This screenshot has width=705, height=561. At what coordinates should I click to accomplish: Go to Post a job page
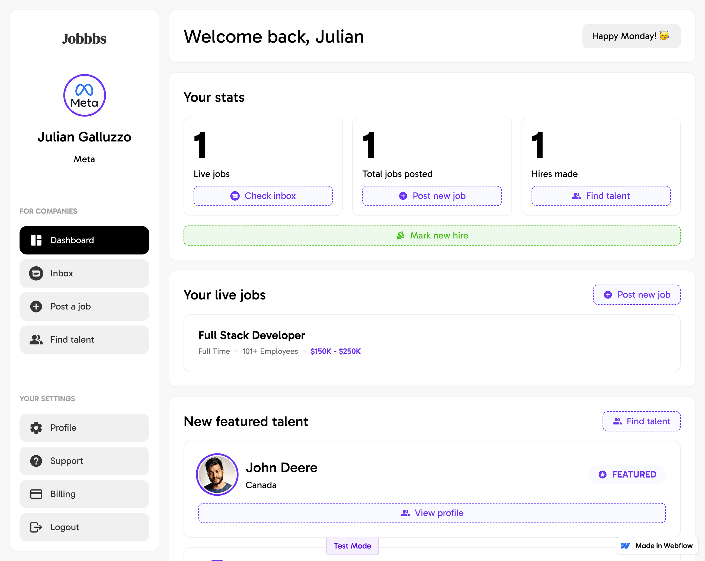[84, 307]
